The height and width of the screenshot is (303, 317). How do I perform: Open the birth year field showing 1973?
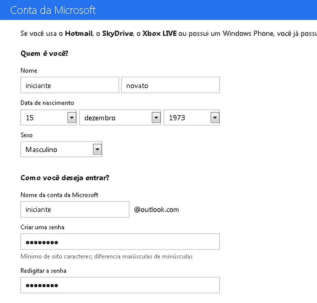tap(187, 118)
